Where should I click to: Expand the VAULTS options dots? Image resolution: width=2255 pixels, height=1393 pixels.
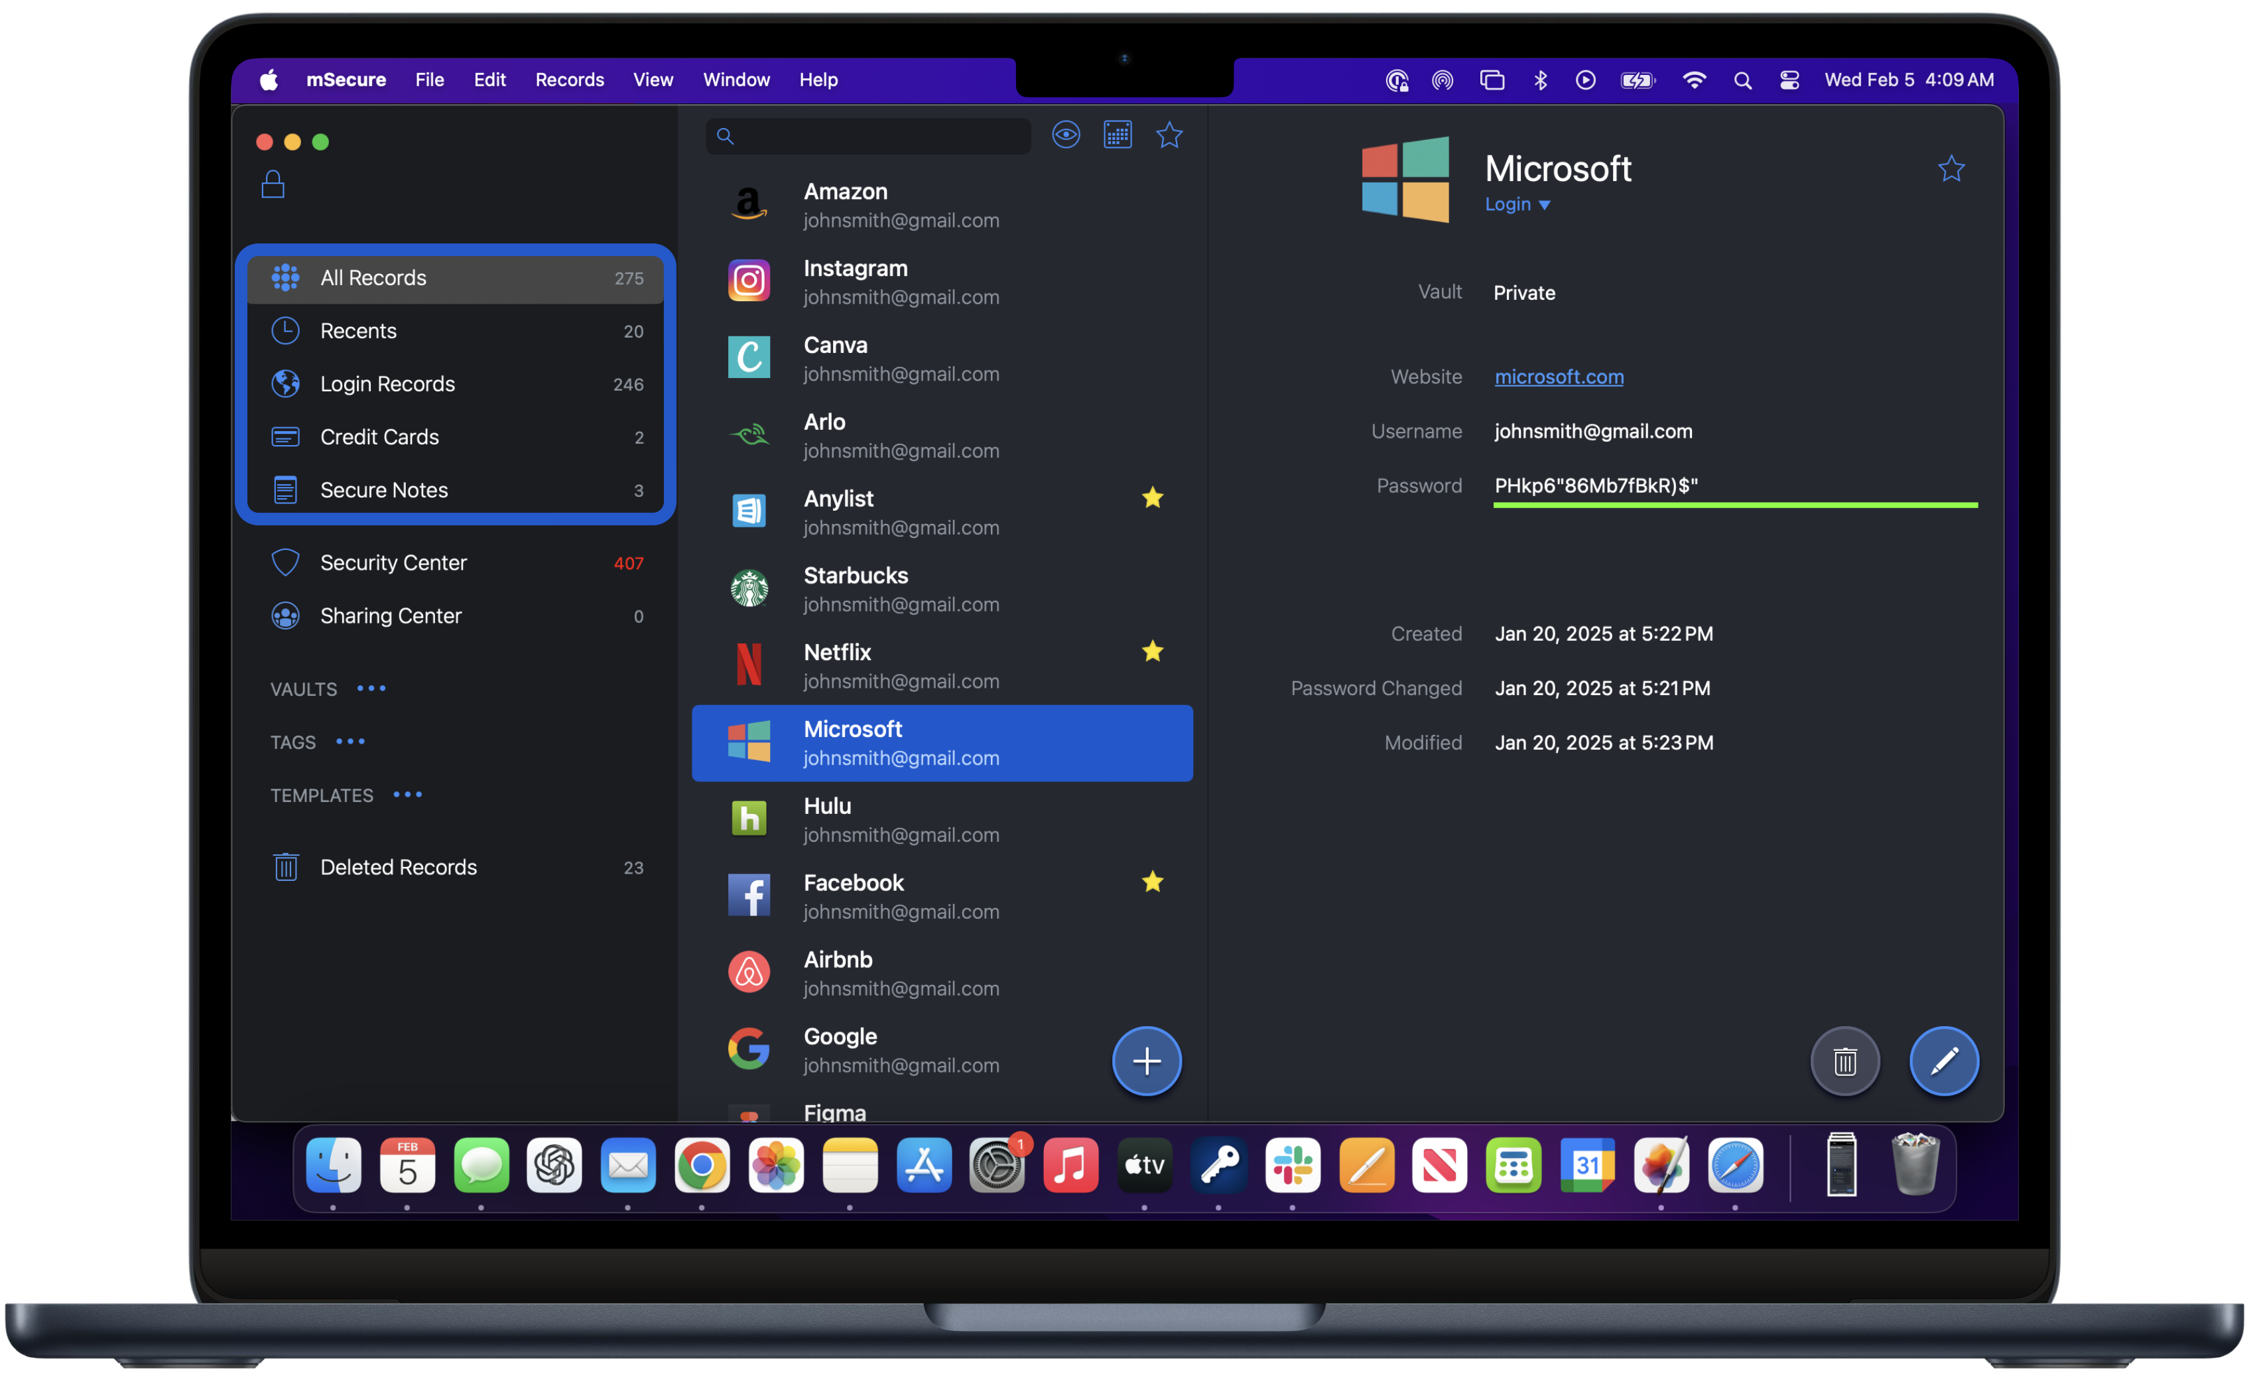(371, 689)
